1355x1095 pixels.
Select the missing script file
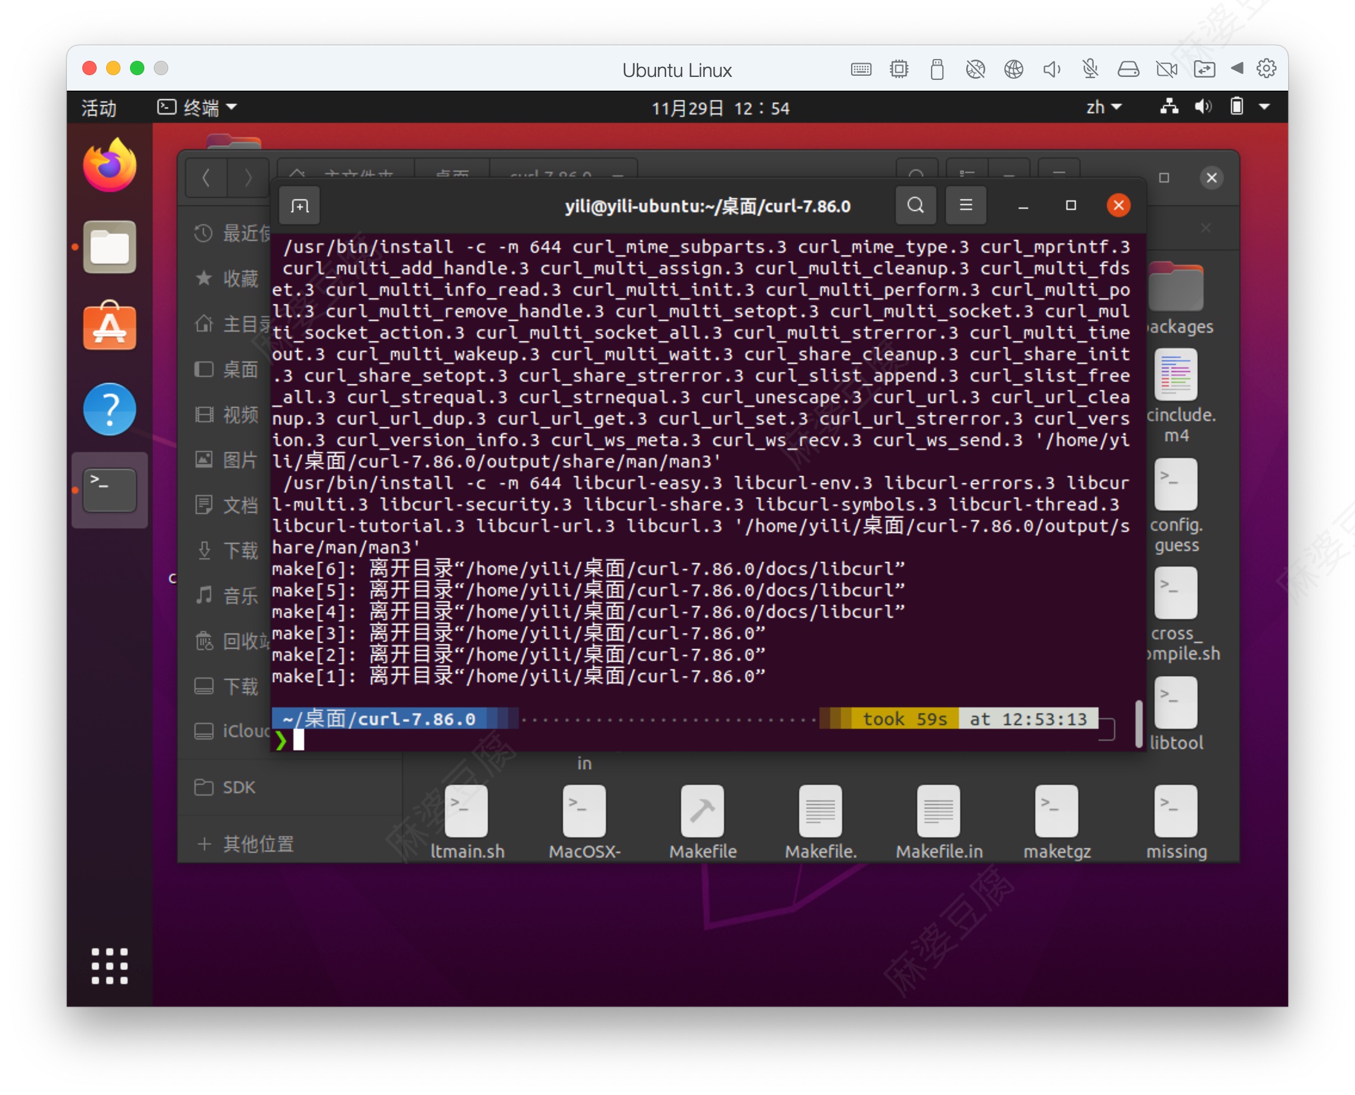point(1176,822)
